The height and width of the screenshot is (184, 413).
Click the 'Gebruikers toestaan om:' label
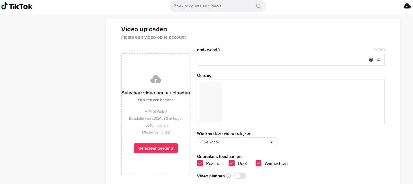(220, 157)
